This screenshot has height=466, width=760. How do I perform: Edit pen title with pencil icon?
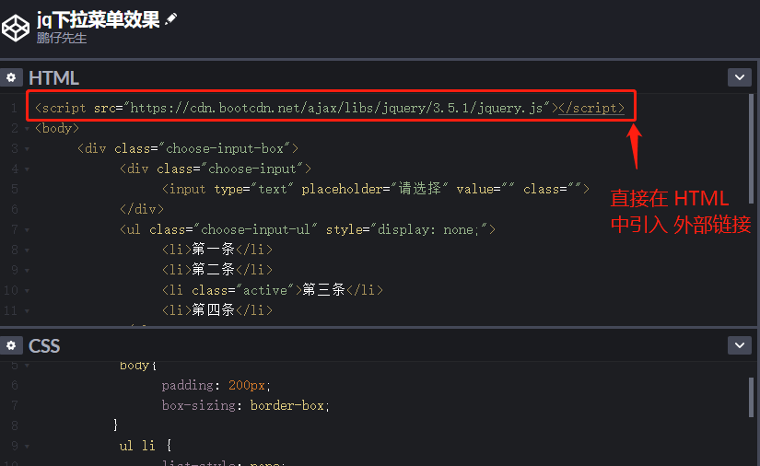pyautogui.click(x=171, y=19)
